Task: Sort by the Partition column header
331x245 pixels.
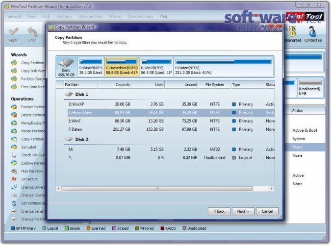Action: pyautogui.click(x=80, y=85)
